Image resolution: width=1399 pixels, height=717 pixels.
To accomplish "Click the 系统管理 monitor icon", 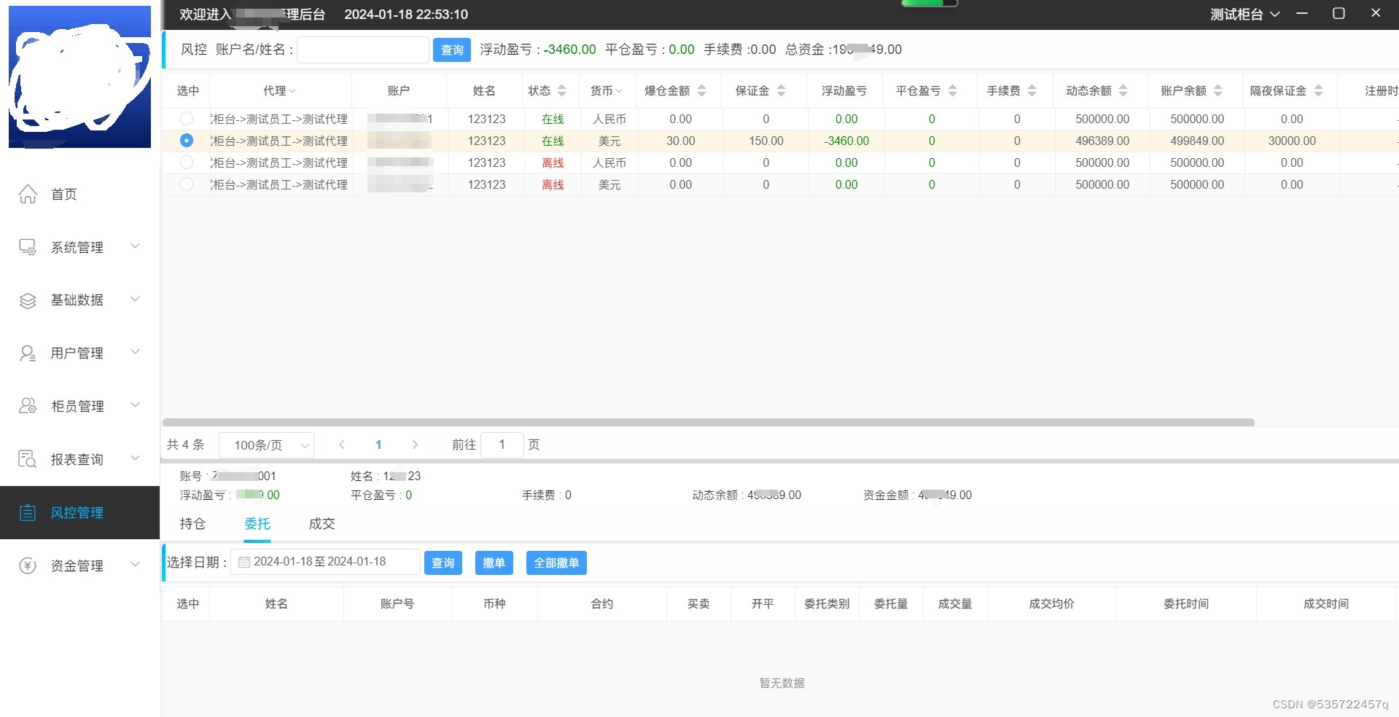I will pos(28,247).
